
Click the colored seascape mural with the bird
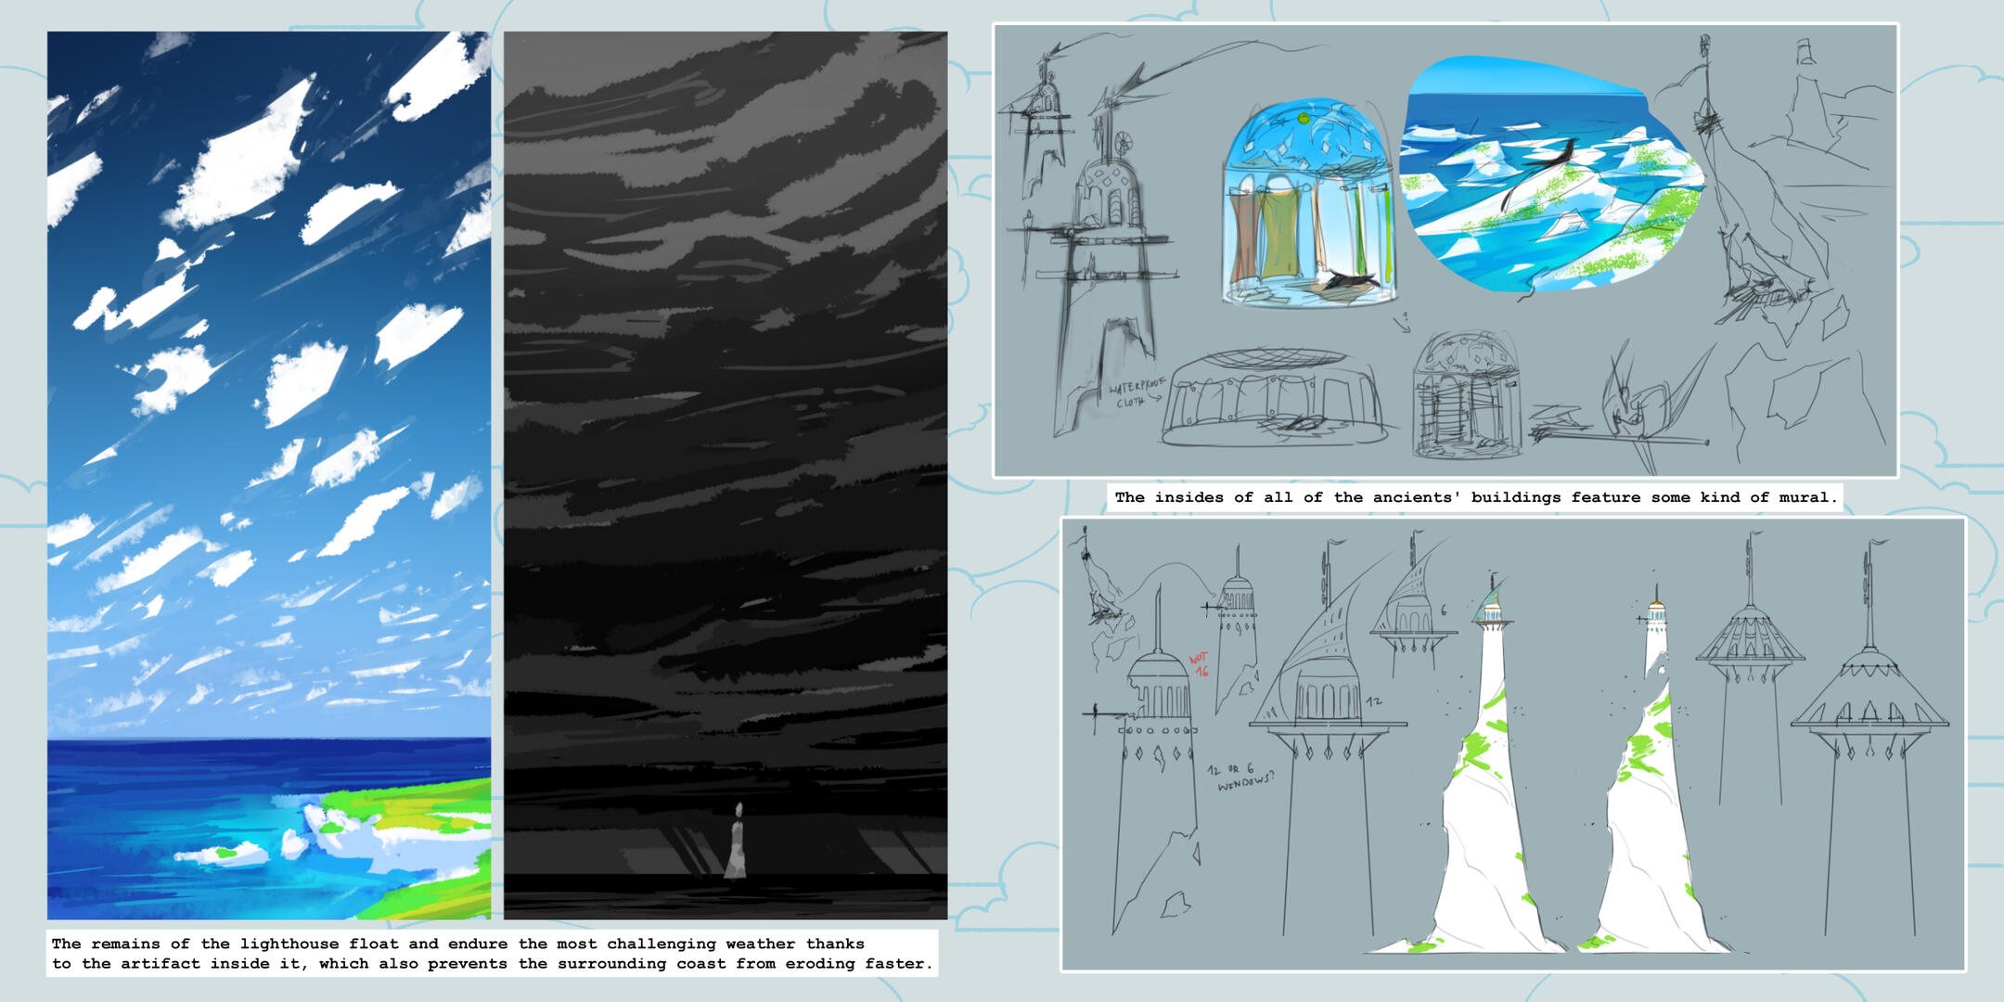coord(1551,174)
